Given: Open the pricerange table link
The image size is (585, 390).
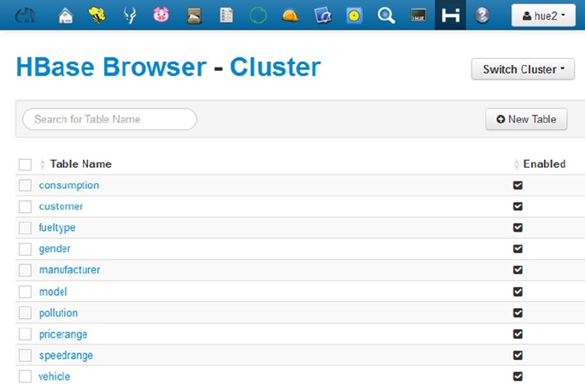Looking at the screenshot, I should click(x=63, y=334).
